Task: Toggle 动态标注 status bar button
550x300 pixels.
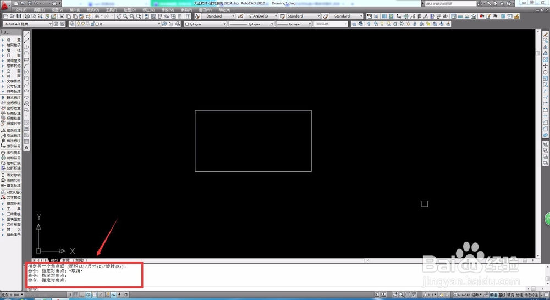Action: (531, 295)
